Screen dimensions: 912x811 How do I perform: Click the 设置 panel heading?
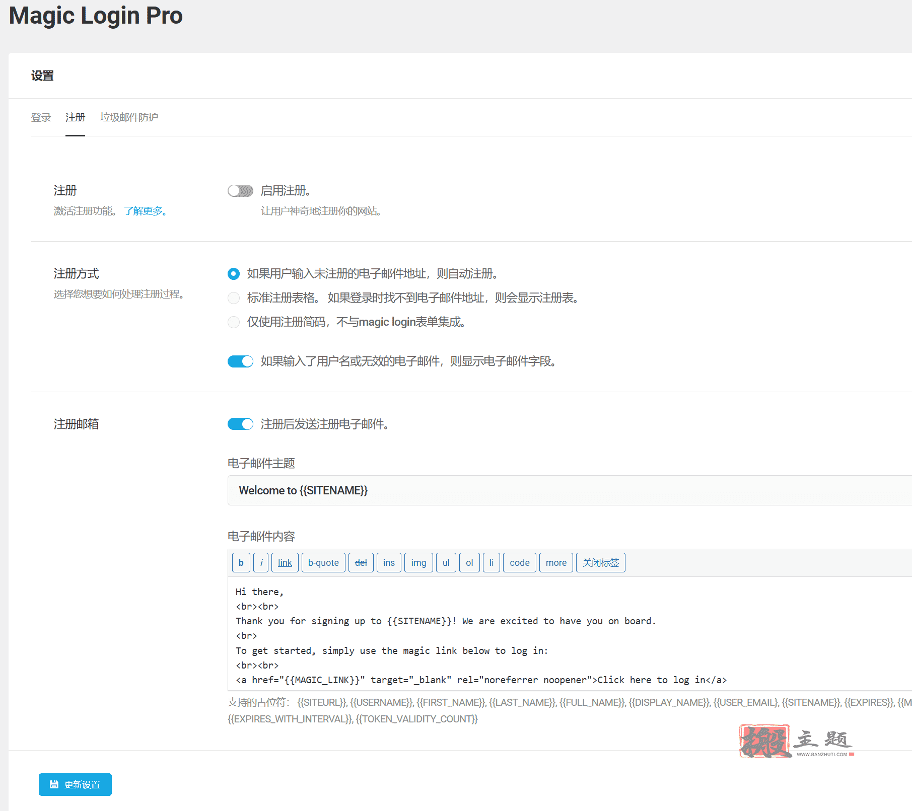pyautogui.click(x=42, y=76)
